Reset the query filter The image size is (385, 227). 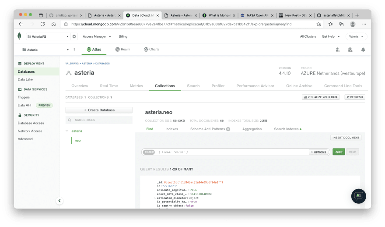tap(353, 152)
